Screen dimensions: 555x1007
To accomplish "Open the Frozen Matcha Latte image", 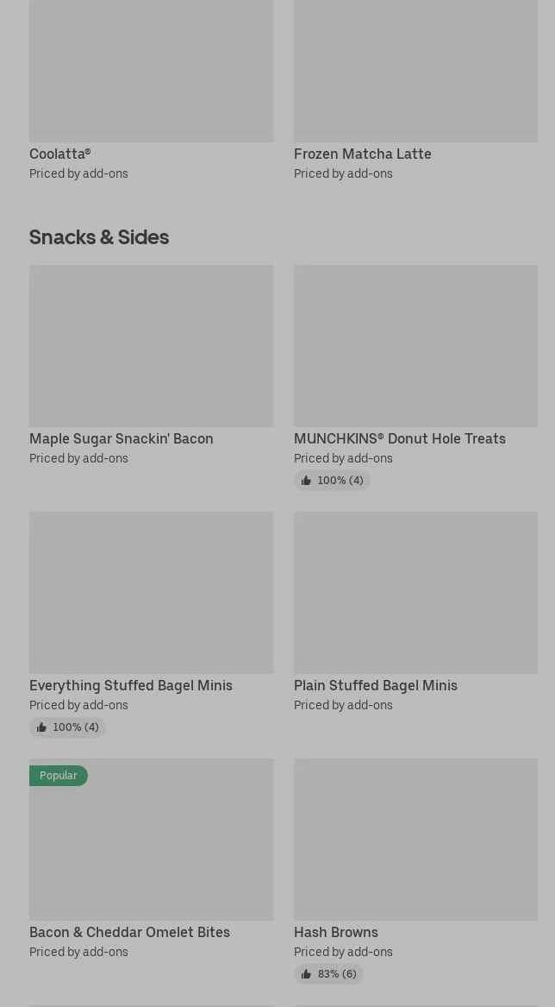I will coord(415,71).
